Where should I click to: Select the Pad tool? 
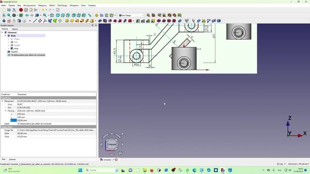pos(67,21)
